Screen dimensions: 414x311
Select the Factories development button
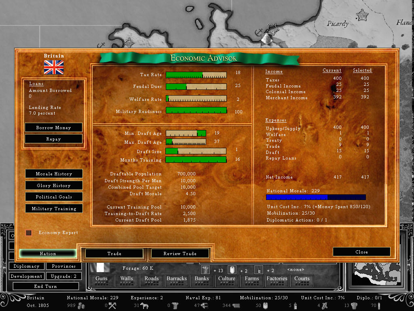277,281
